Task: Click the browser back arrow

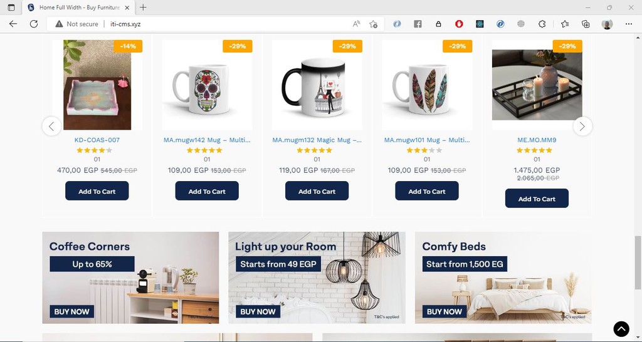Action: point(13,24)
